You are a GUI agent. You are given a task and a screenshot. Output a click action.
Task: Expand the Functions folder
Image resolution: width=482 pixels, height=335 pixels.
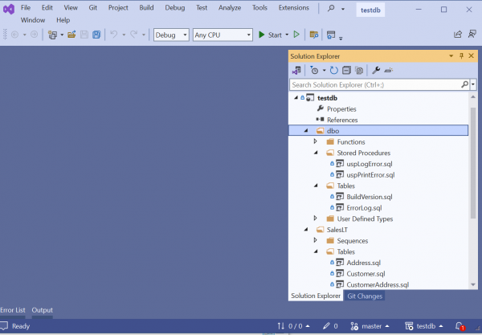[316, 141]
